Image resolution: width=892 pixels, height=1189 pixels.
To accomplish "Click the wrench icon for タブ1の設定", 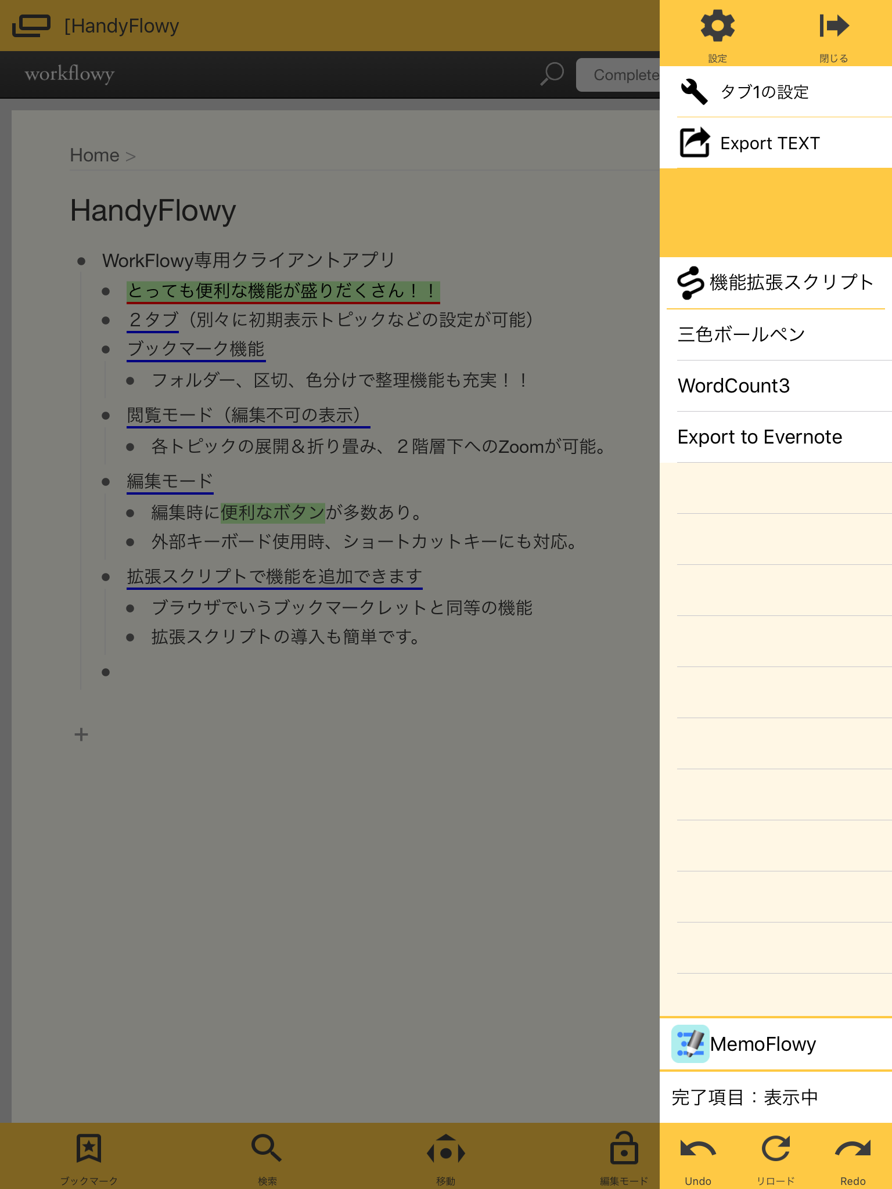I will 694,92.
